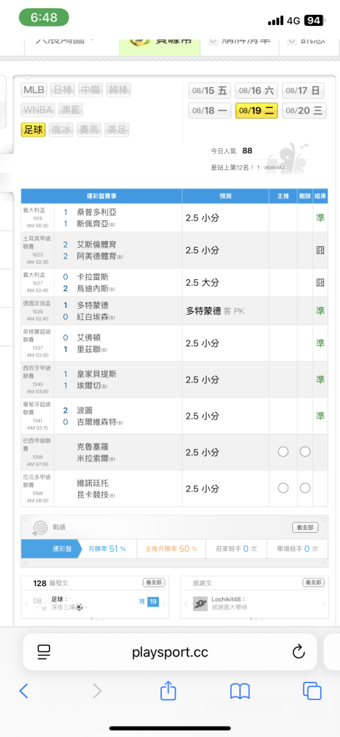
Task: Click 看全部 button beside 128 篇發文
Action: [x=154, y=582]
